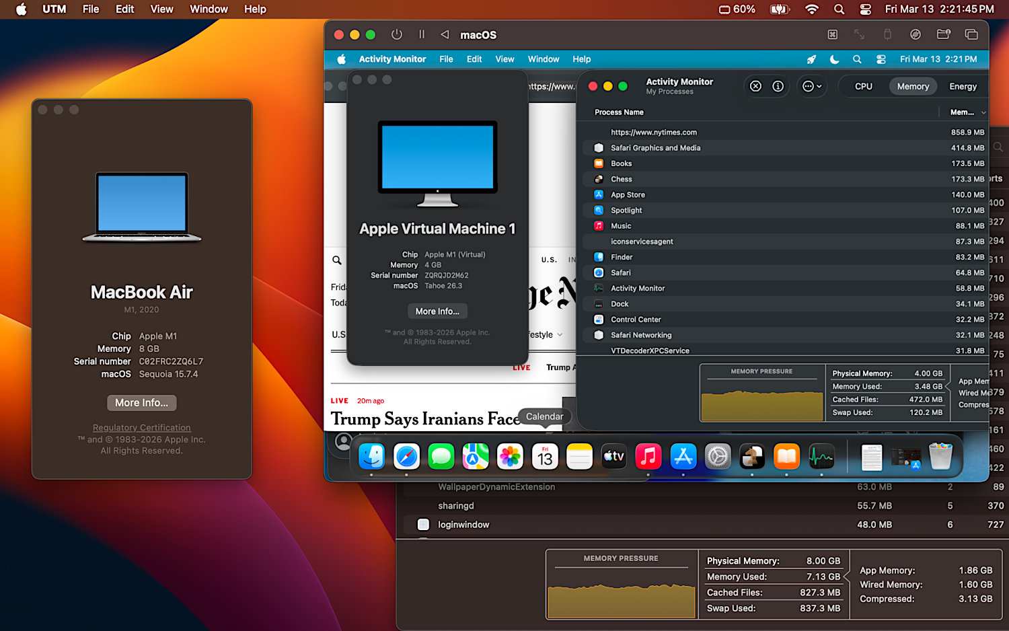The image size is (1009, 631).
Task: Click the power button in UTM toolbar
Action: (397, 34)
